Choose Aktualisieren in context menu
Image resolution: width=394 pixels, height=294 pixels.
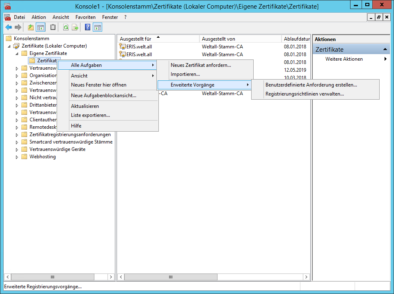click(x=108, y=106)
